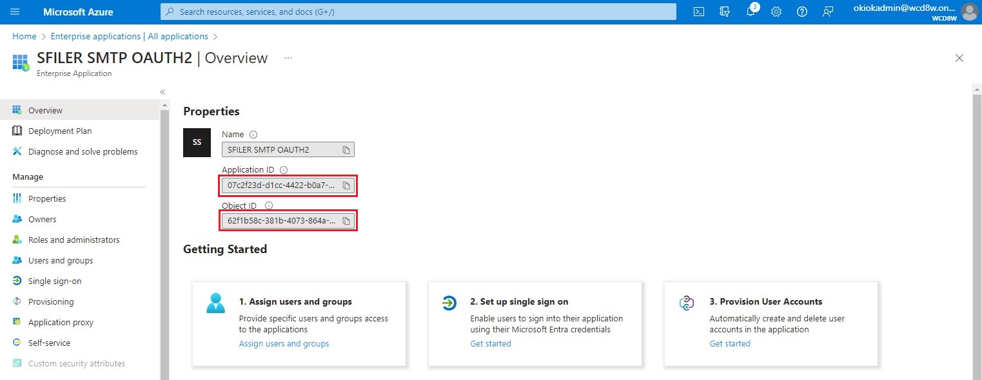Click the Manage section heading

[x=28, y=176]
